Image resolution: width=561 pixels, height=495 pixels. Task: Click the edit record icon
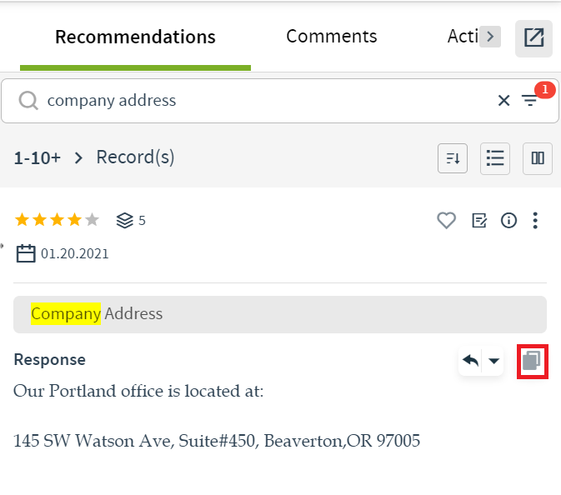point(479,220)
